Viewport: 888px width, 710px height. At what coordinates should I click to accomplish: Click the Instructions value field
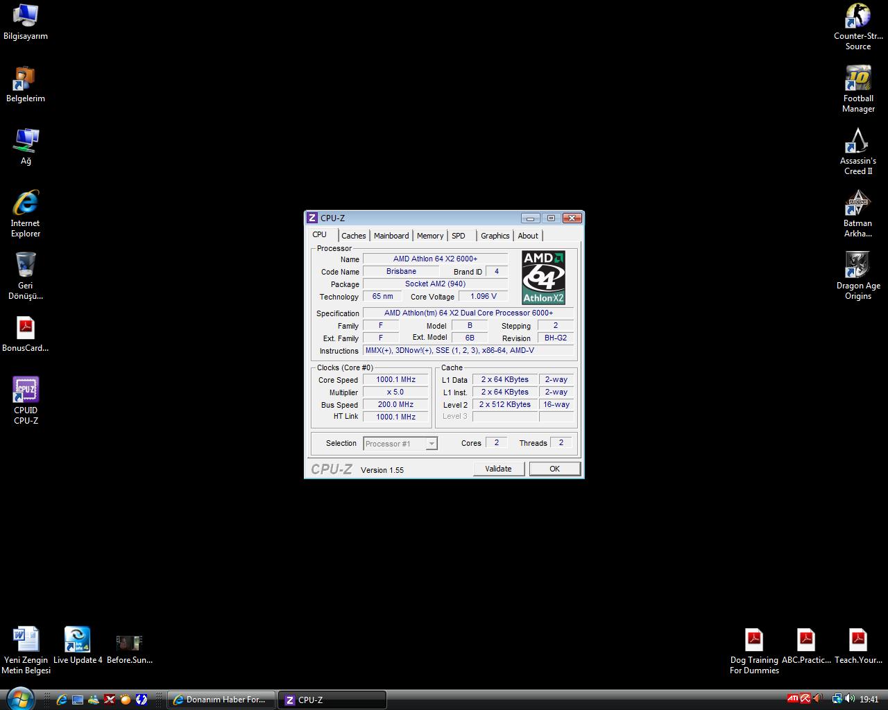468,350
